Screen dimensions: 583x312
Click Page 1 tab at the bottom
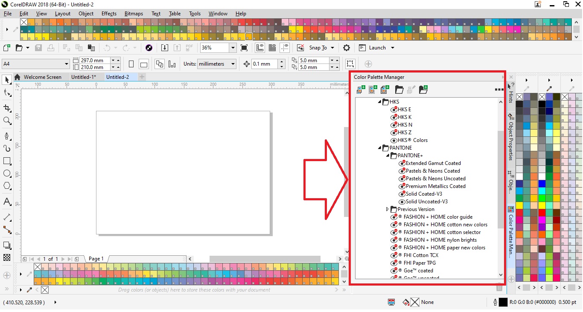[96, 259]
